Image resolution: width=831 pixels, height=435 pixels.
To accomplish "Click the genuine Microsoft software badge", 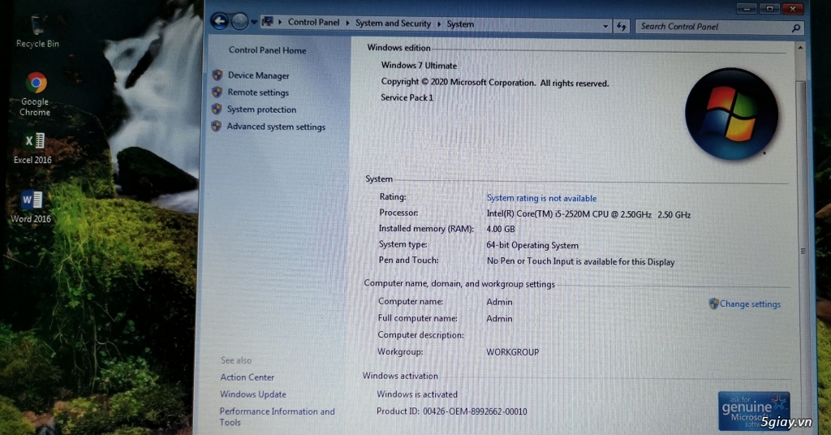I will [x=753, y=411].
